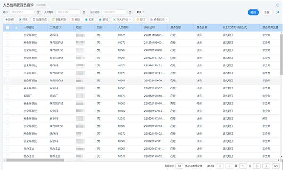Click the horizontal scrollbar below the table
Viewport: 283px width, 170px height.
coord(35,160)
